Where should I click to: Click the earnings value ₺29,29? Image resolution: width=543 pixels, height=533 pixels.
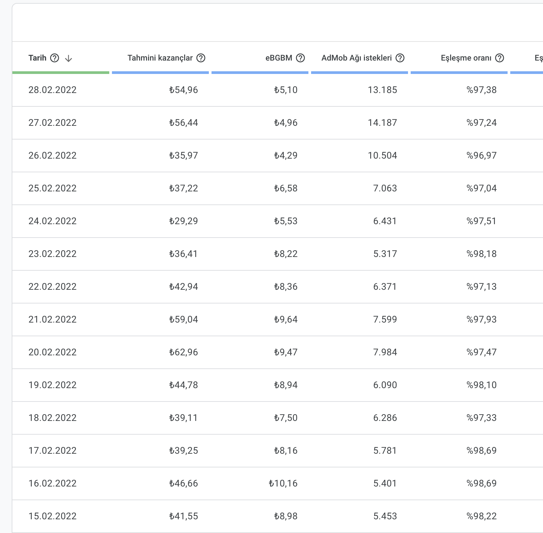tap(183, 221)
